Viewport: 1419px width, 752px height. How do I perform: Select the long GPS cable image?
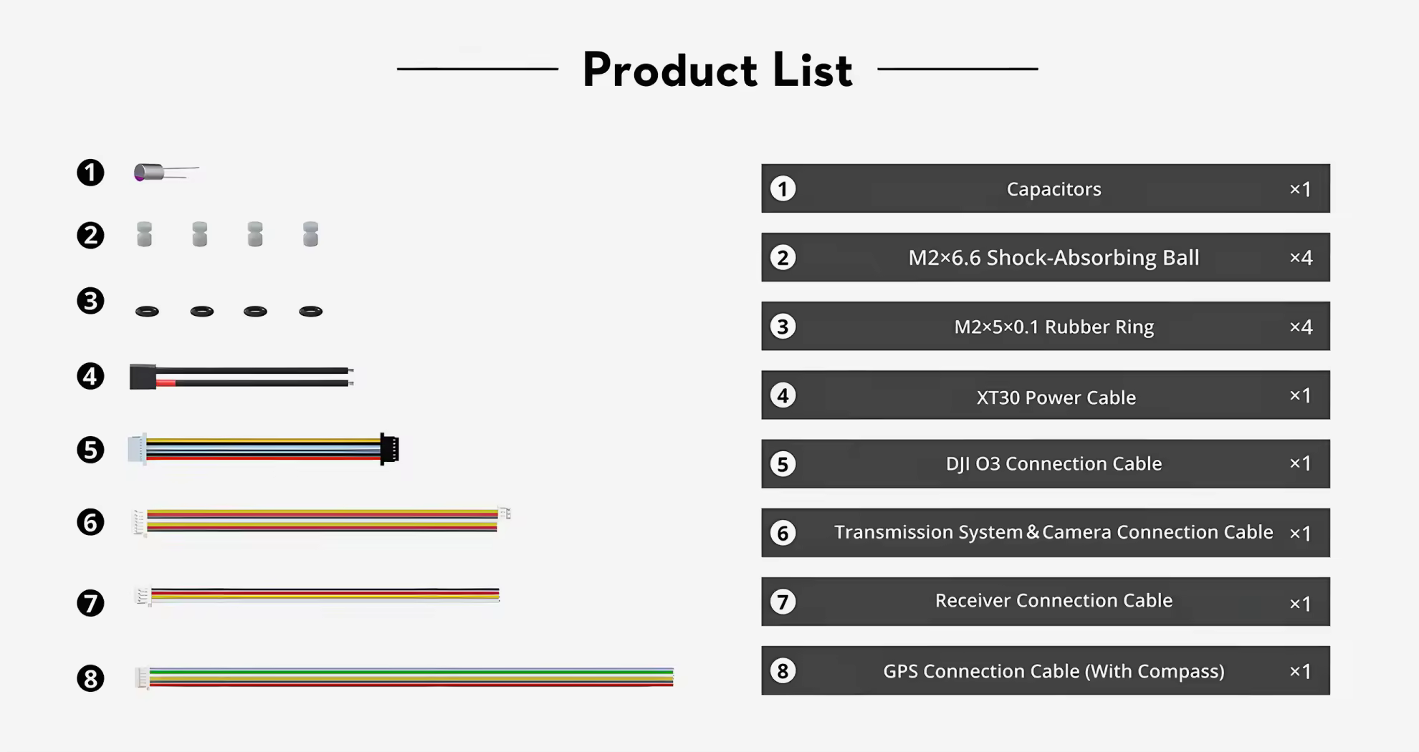click(x=404, y=678)
